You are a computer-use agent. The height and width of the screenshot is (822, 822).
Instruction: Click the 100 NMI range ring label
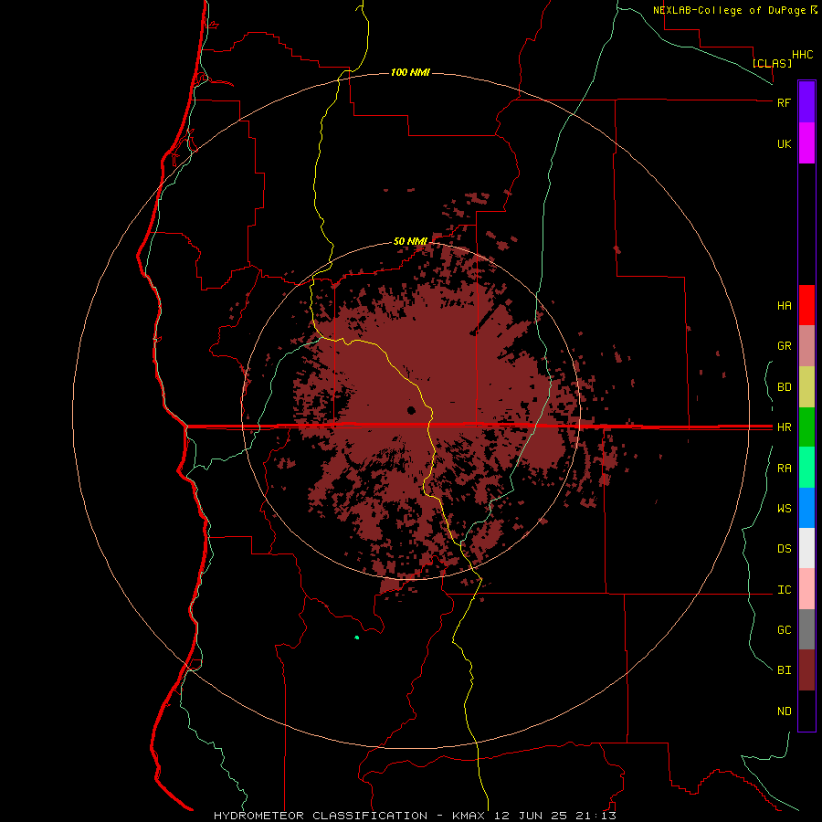point(410,72)
